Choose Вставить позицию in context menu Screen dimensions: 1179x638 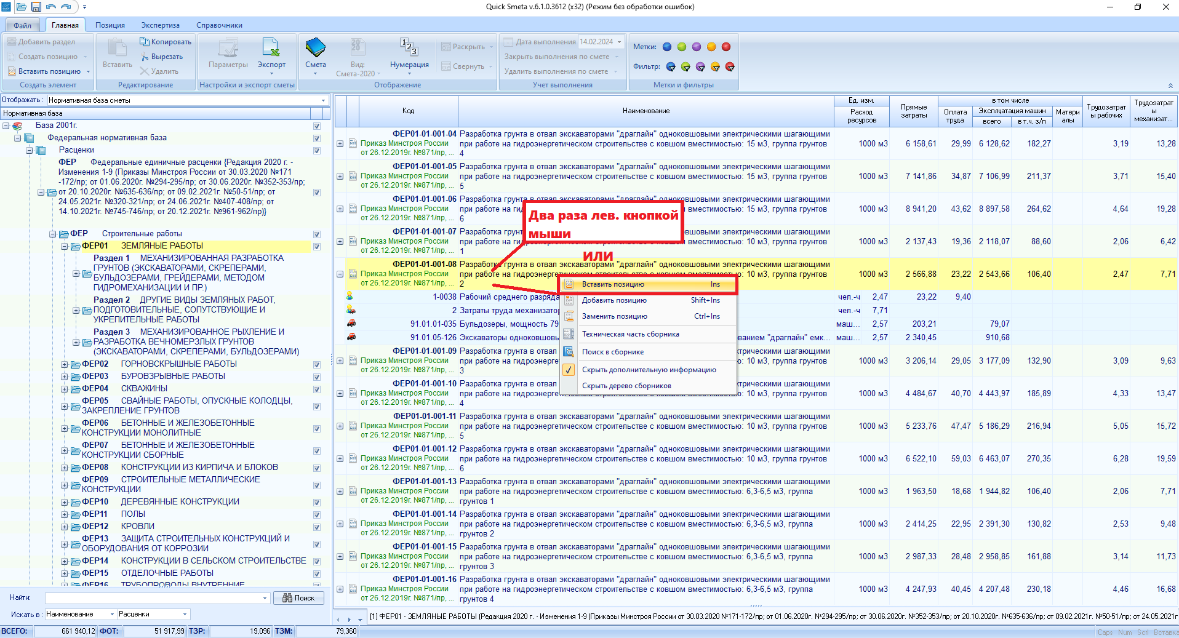649,284
